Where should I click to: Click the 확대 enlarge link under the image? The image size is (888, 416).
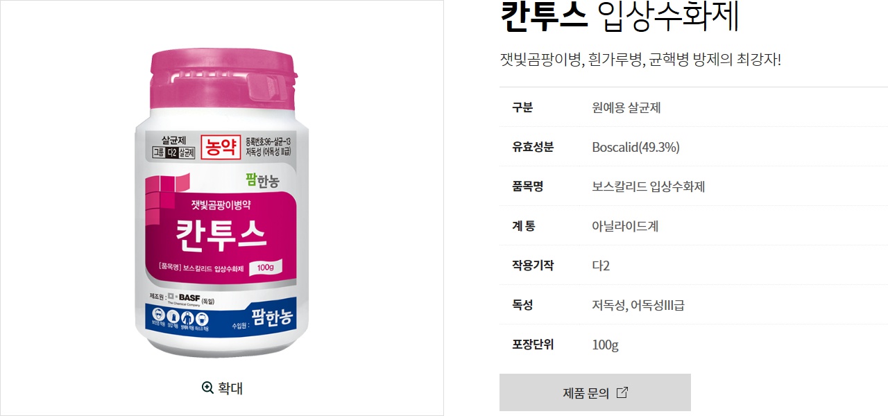click(x=222, y=388)
